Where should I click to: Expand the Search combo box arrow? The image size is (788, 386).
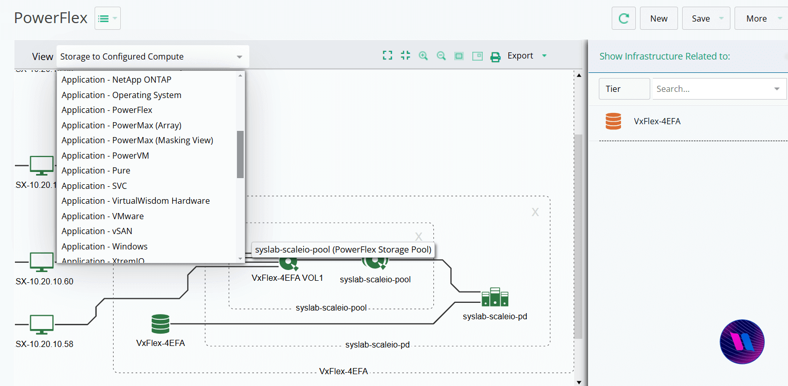[x=777, y=89]
